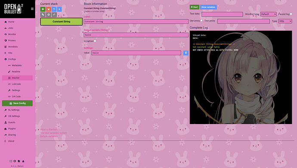Open the proxy Type Http dropdown
Screen dimensions: 297x168
tap(285, 21)
